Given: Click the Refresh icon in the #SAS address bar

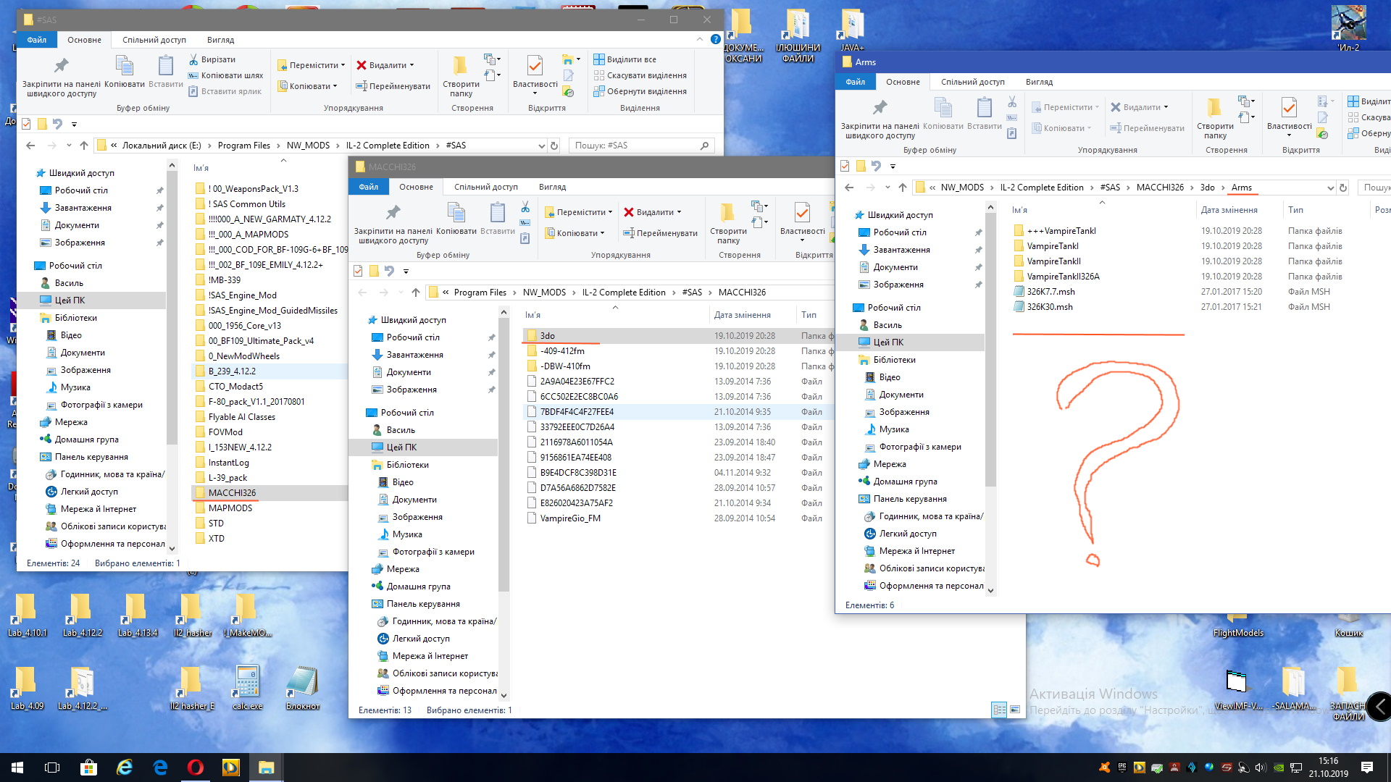Looking at the screenshot, I should click(554, 146).
